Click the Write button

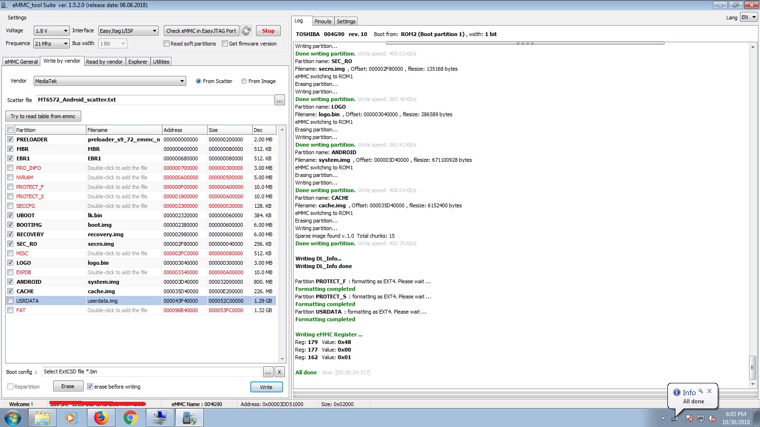coord(266,387)
